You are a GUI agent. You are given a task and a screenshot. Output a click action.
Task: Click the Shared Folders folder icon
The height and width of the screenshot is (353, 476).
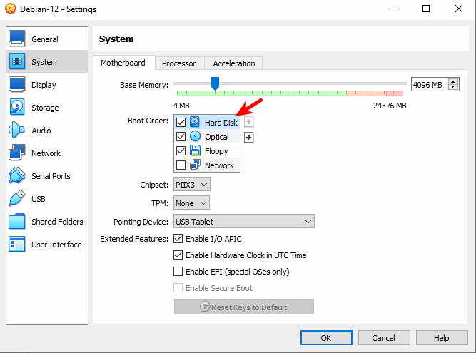point(16,221)
